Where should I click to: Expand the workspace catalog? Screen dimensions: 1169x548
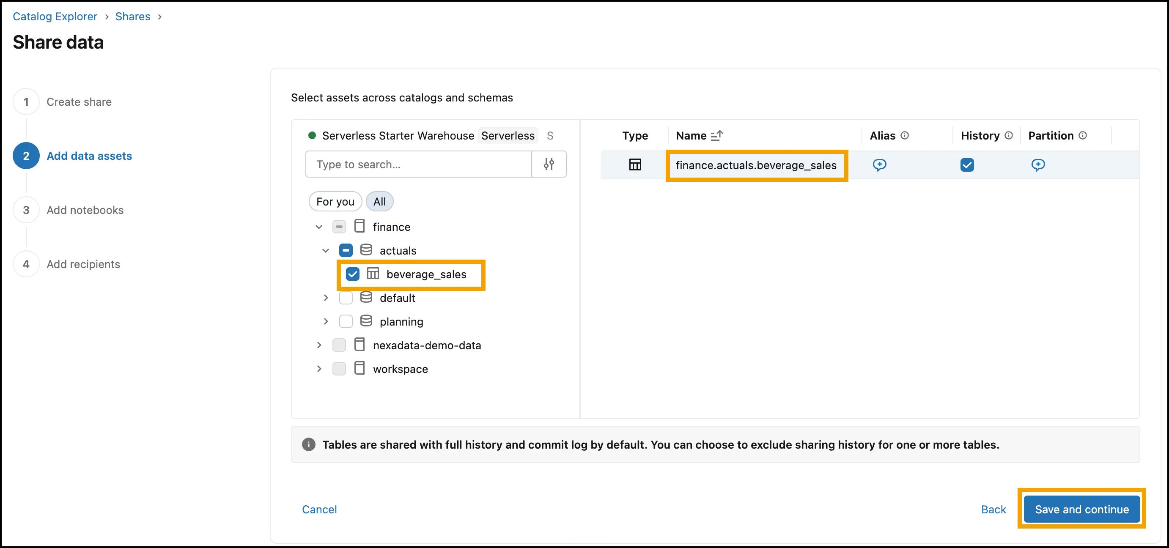tap(319, 368)
